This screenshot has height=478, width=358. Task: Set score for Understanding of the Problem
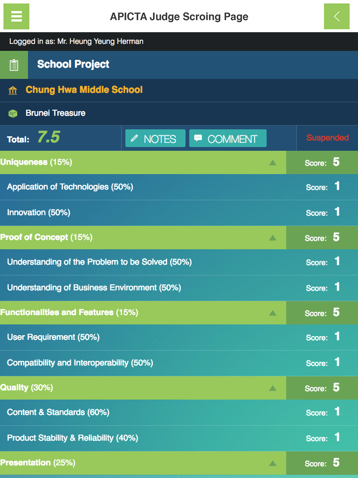323,261
